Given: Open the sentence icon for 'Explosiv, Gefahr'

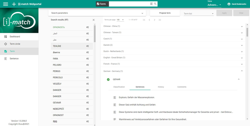Looking at the screenshot, I should click(x=115, y=98).
